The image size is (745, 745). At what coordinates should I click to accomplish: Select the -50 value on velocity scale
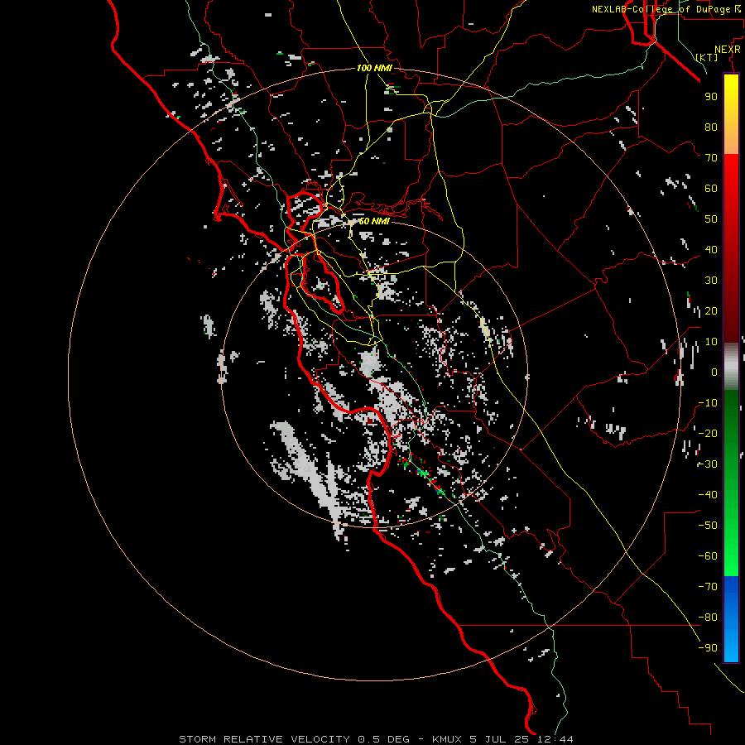(708, 526)
